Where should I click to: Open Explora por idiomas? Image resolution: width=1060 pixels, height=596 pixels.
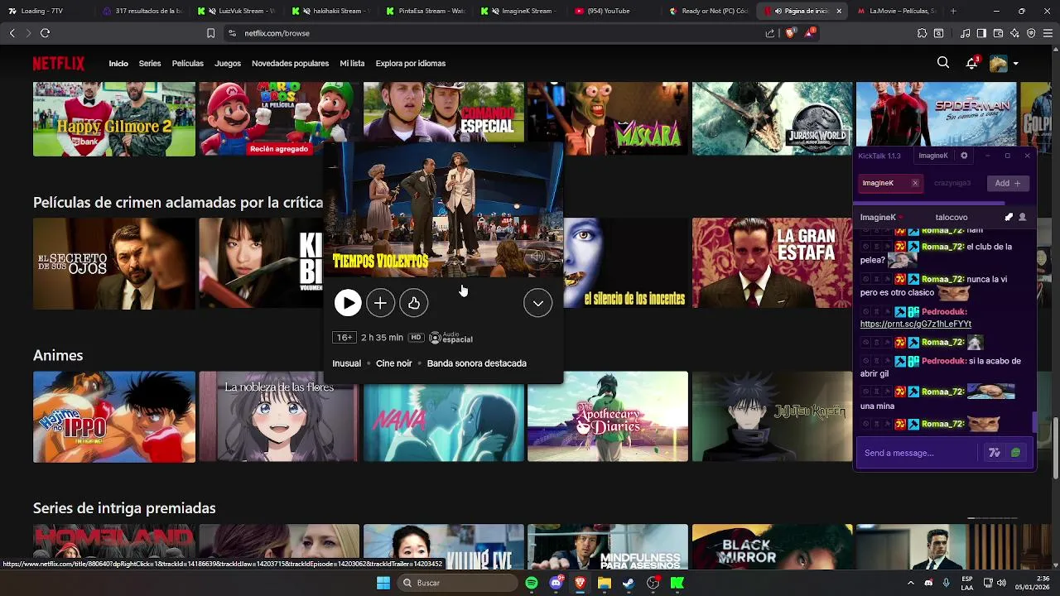point(411,64)
